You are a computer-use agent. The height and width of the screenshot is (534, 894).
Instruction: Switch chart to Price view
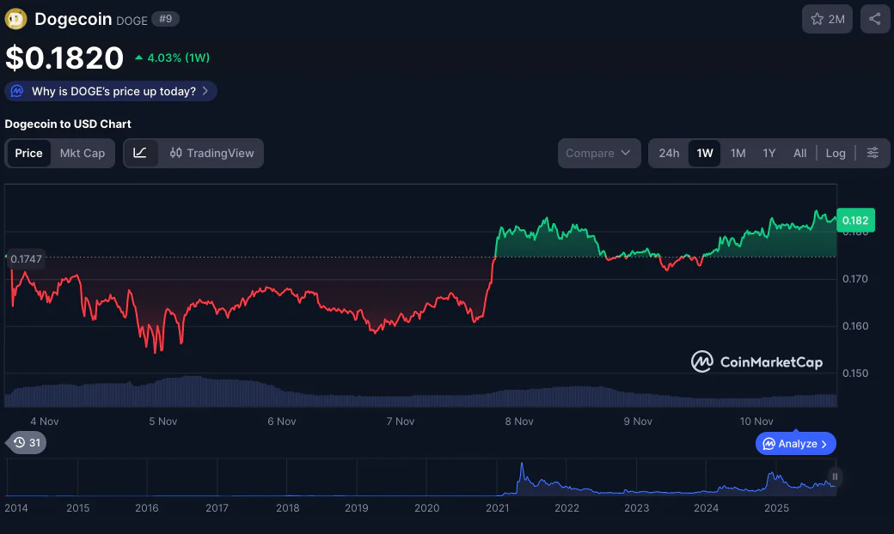[28, 153]
